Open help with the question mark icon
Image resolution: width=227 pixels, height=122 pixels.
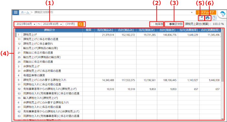click(x=214, y=18)
